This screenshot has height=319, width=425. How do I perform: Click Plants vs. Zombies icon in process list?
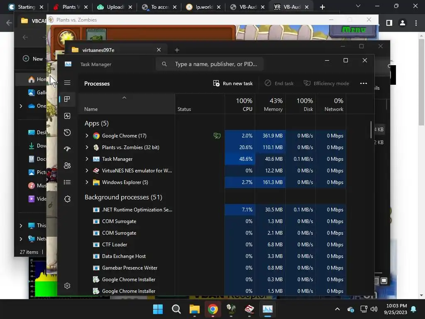96,147
